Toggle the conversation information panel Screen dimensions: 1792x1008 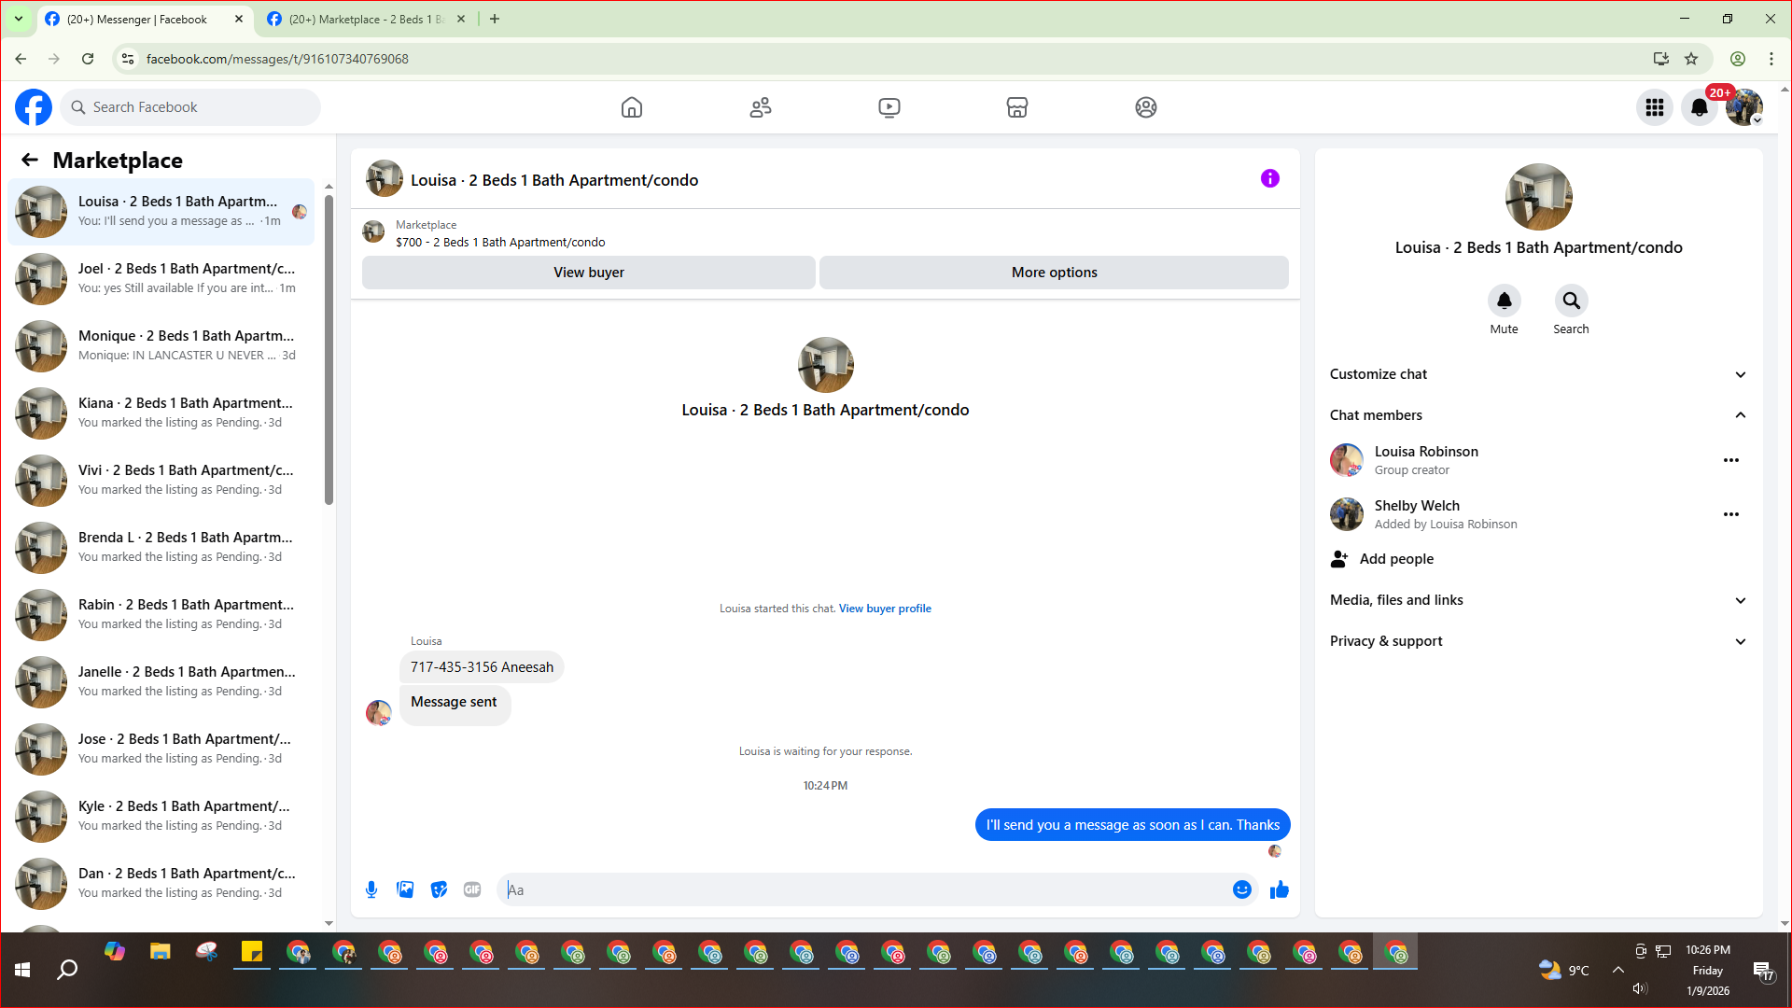pyautogui.click(x=1269, y=178)
